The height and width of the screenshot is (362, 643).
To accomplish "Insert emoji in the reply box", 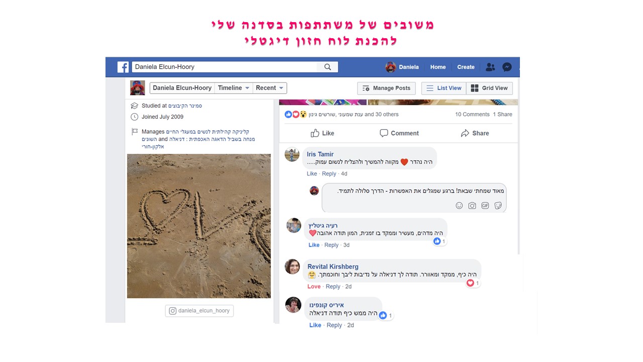I will (459, 206).
